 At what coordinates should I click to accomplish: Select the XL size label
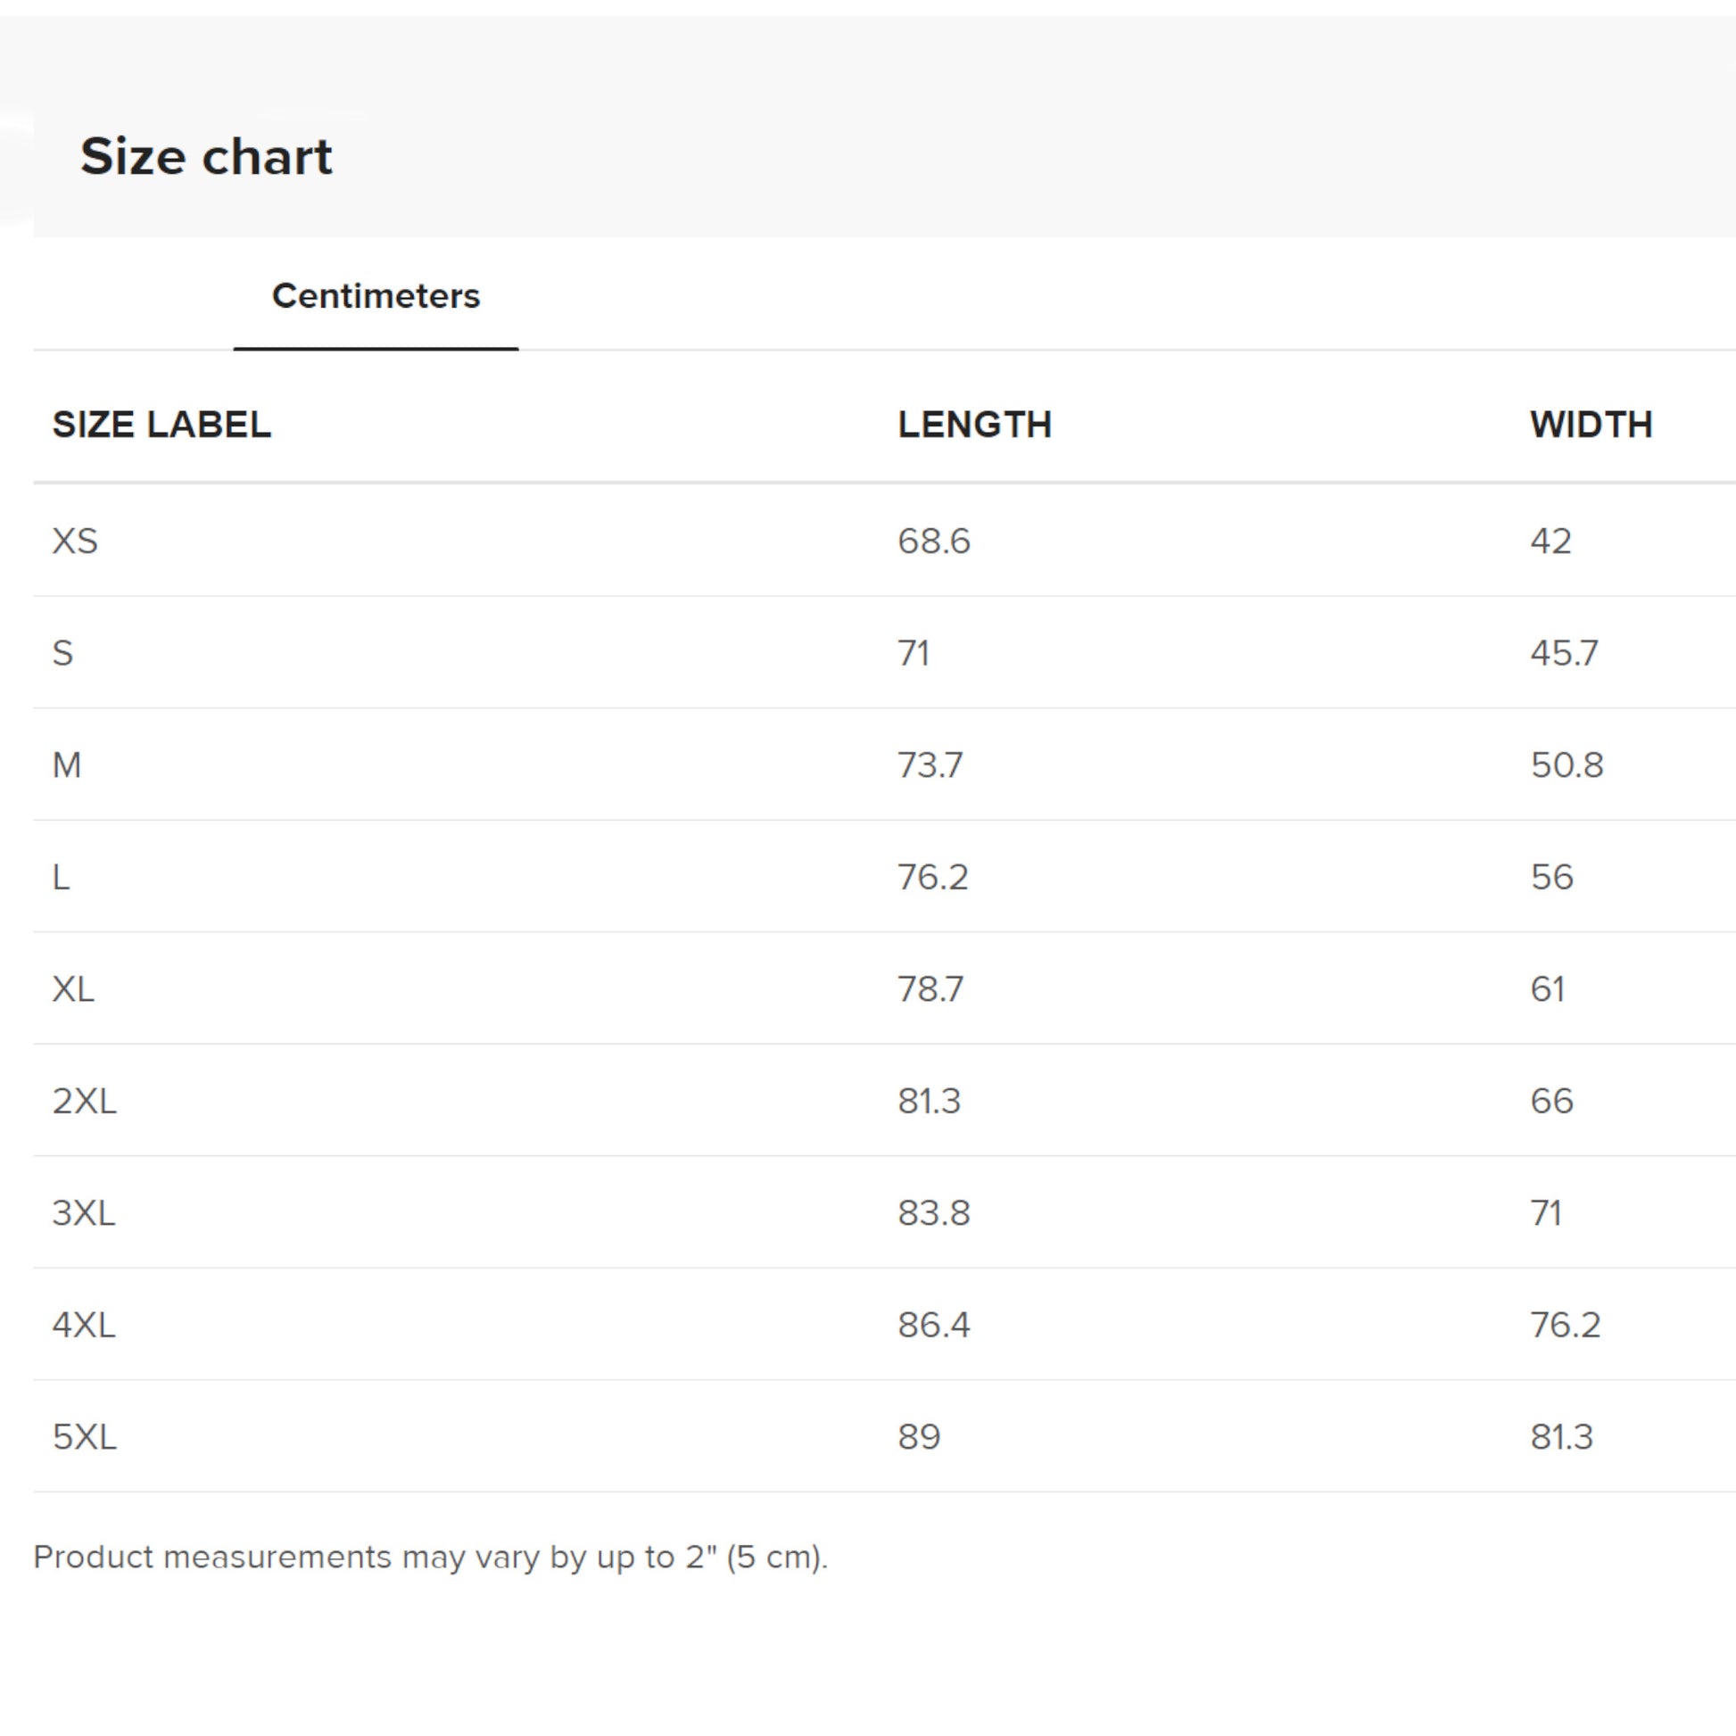pyautogui.click(x=73, y=989)
